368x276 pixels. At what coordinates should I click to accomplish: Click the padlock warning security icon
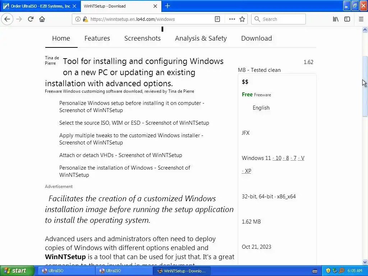tap(86, 19)
